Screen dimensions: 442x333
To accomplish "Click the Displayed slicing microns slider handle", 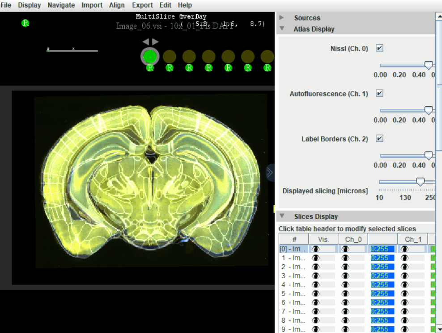I will (x=420, y=182).
